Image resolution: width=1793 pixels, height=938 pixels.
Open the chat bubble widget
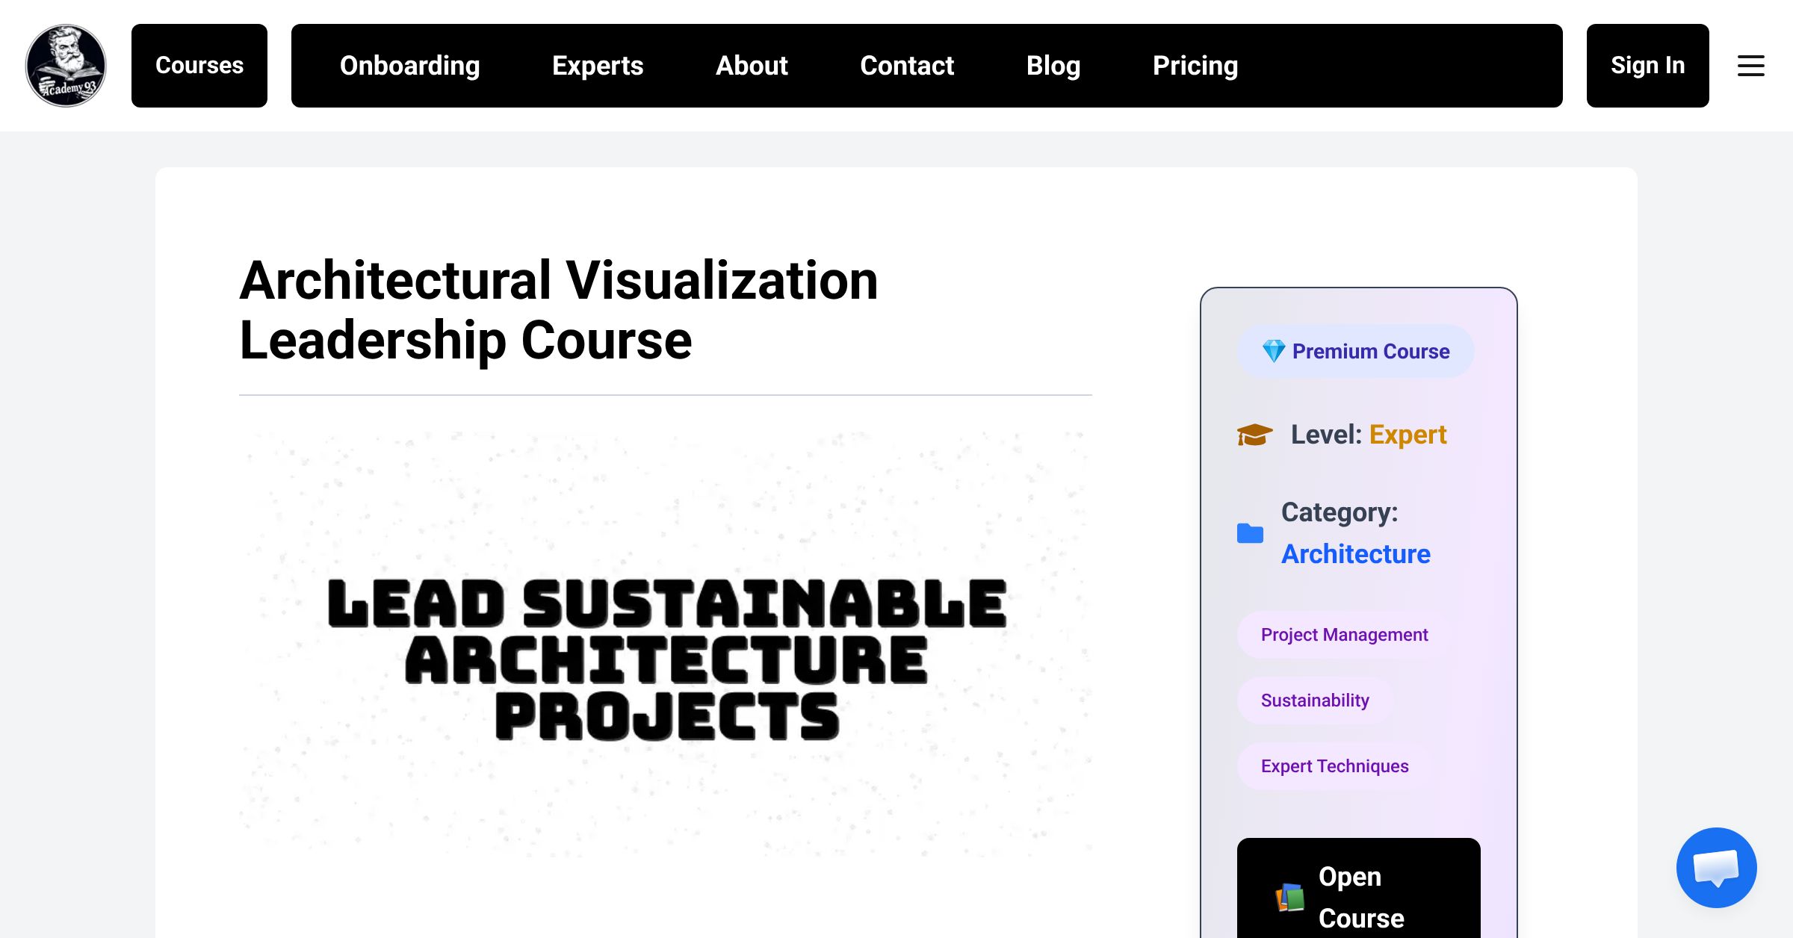tap(1716, 867)
